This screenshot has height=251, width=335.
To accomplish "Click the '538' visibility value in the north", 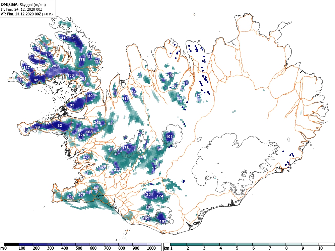I will coord(180,99).
